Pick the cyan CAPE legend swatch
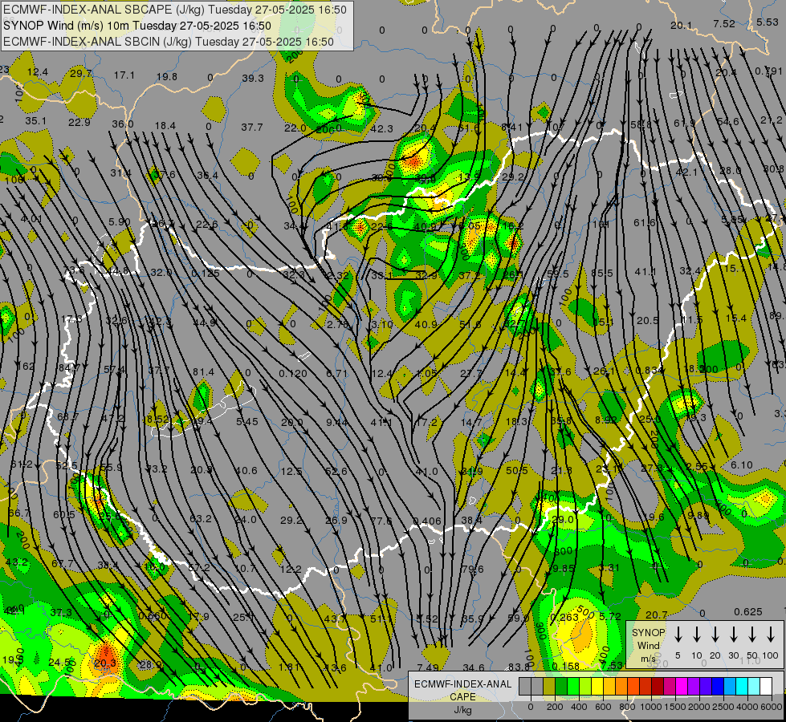This screenshot has width=786, height=722. [741, 687]
